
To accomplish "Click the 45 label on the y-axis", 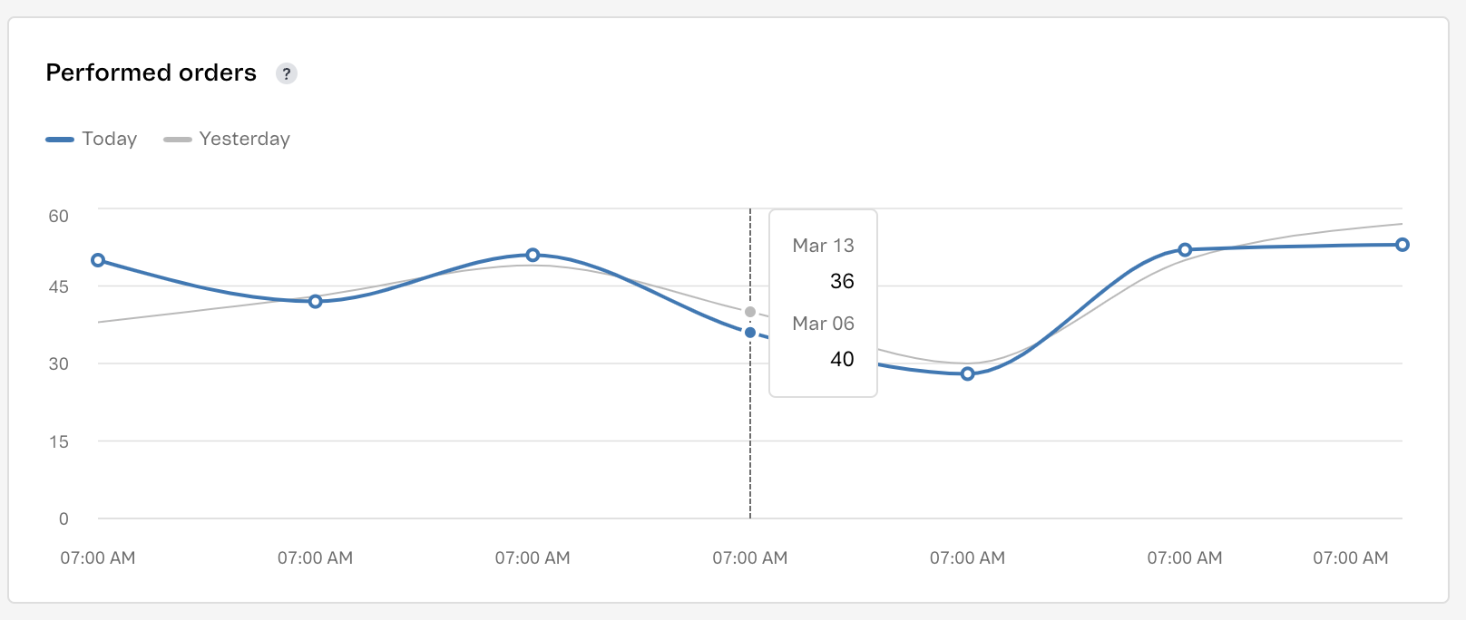I will [x=59, y=286].
